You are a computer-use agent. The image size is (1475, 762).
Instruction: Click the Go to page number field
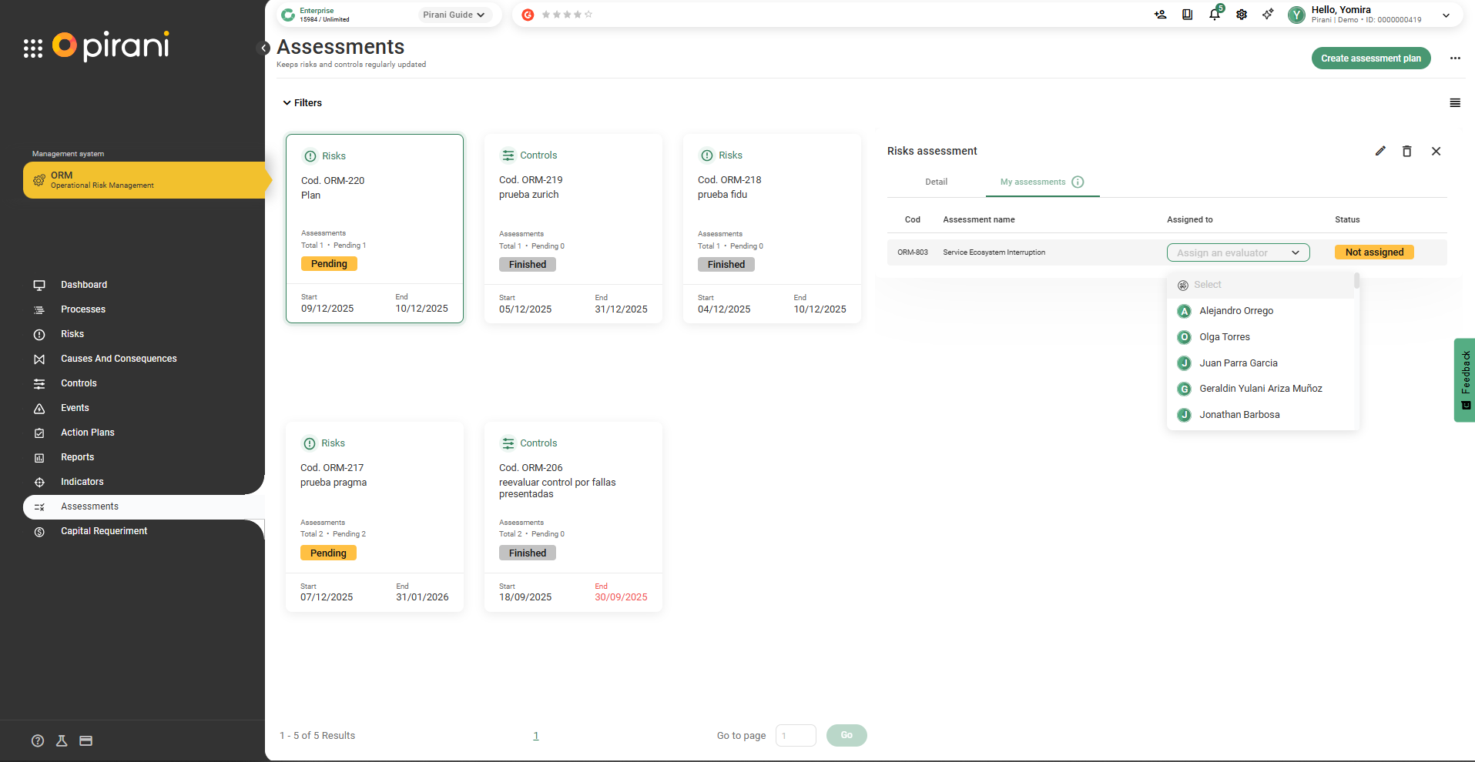(795, 736)
